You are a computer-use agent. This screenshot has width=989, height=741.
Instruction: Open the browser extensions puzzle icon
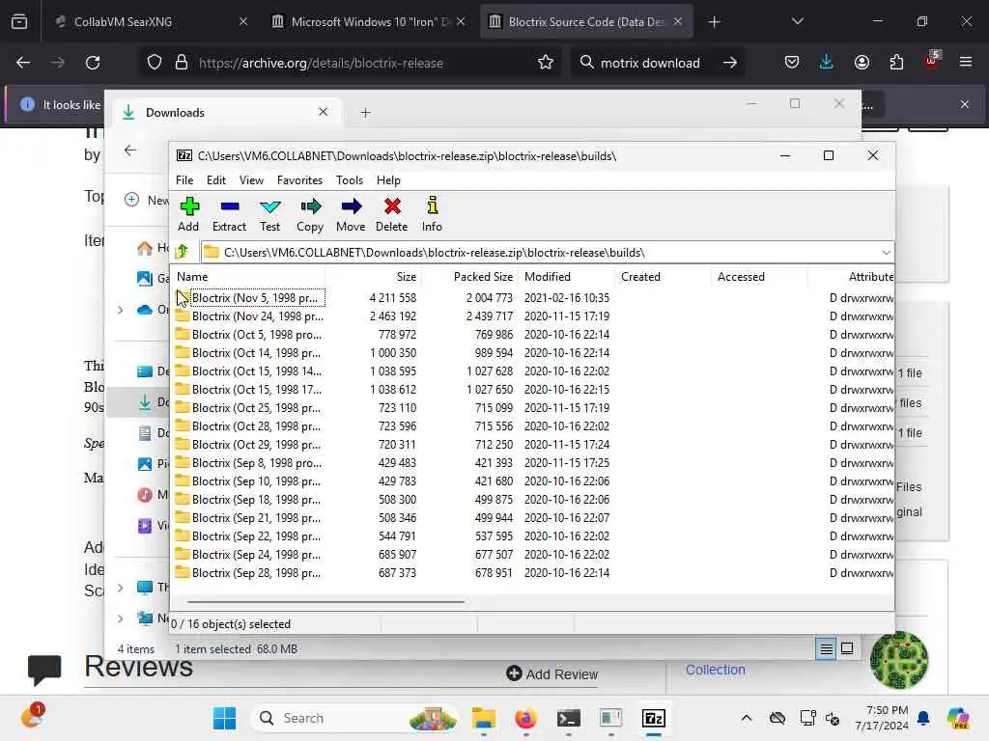coord(896,63)
